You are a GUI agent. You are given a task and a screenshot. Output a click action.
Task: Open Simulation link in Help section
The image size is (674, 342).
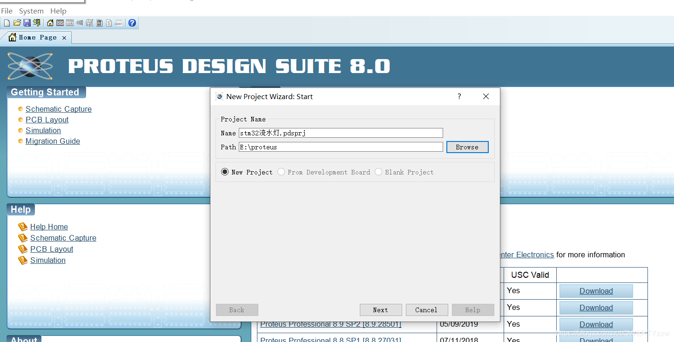click(48, 260)
